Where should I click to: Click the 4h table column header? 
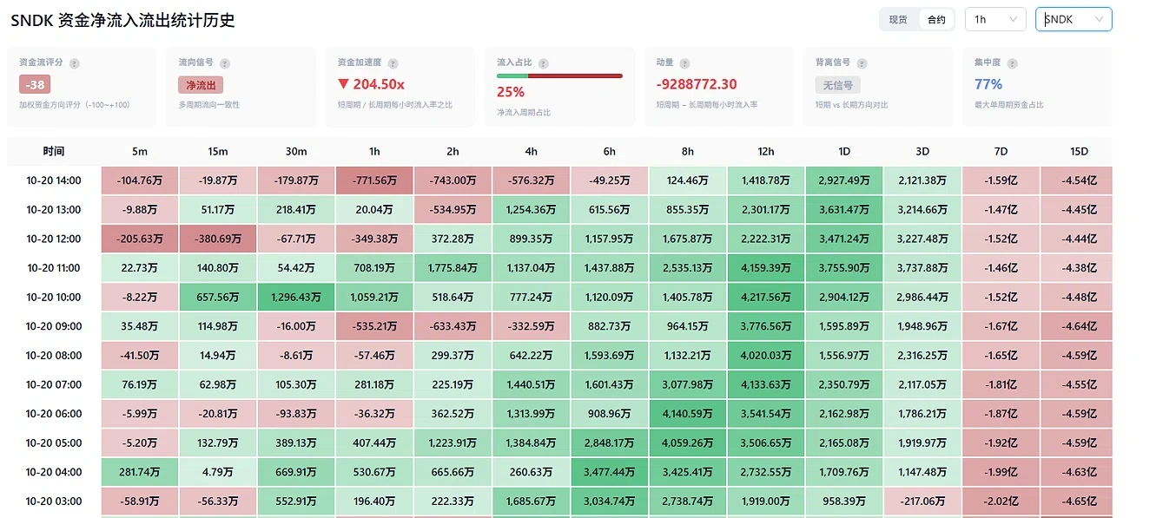tap(531, 151)
